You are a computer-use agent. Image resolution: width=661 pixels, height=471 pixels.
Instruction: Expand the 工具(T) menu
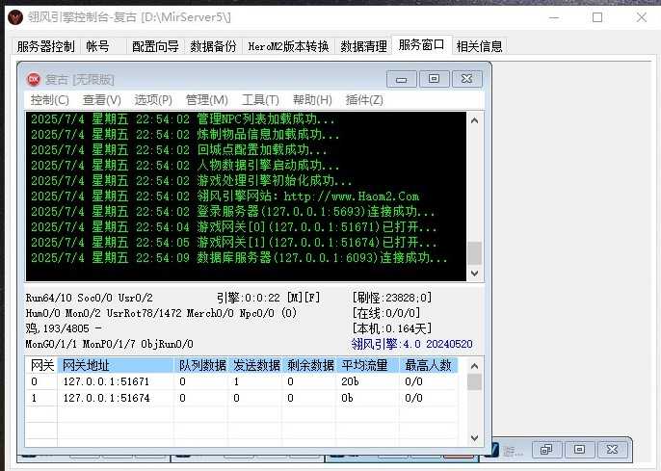(x=260, y=100)
